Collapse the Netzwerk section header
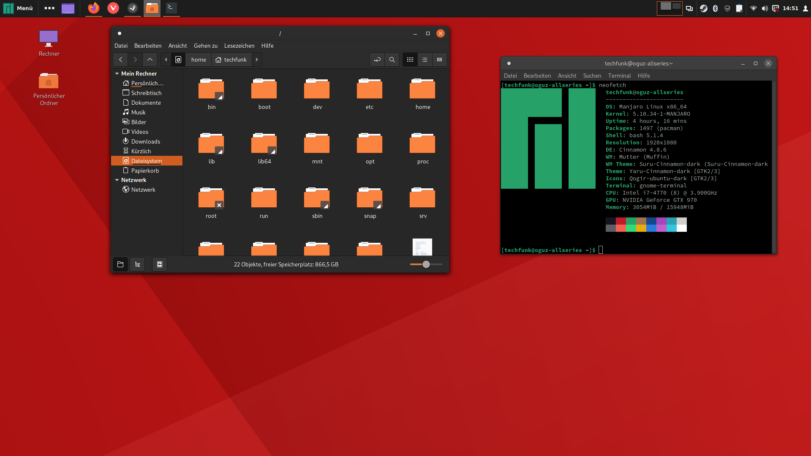 click(x=117, y=180)
